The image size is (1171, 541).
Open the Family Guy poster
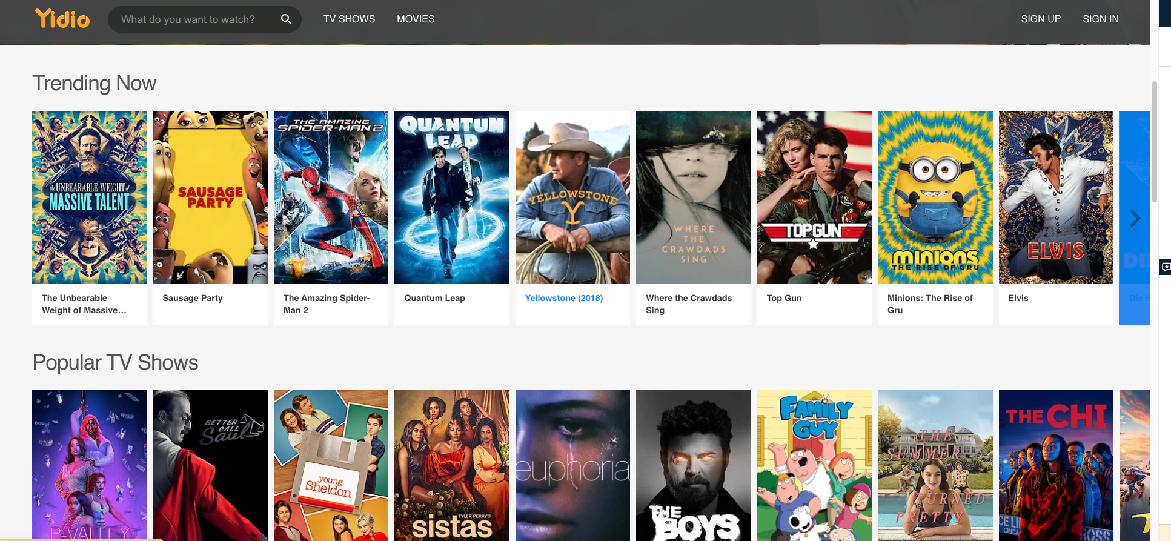(814, 465)
